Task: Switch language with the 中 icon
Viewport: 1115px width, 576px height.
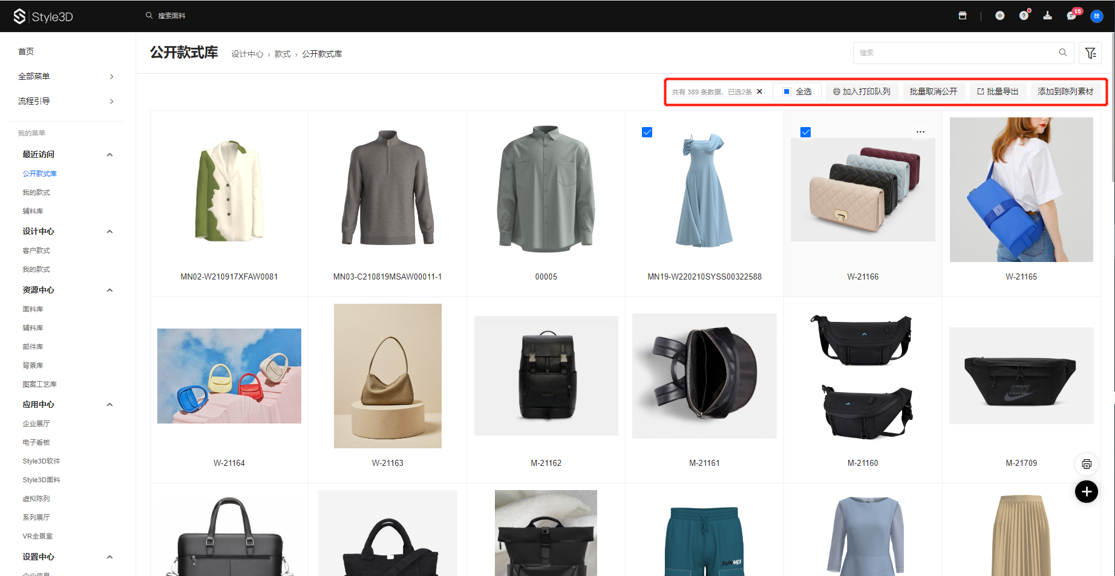Action: [x=1000, y=16]
